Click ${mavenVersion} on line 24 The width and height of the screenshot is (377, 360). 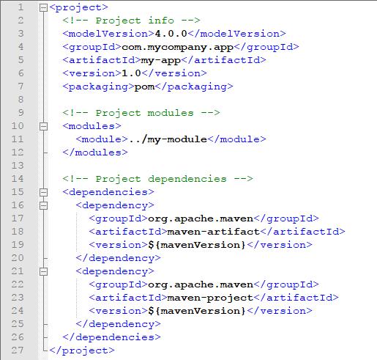197,311
